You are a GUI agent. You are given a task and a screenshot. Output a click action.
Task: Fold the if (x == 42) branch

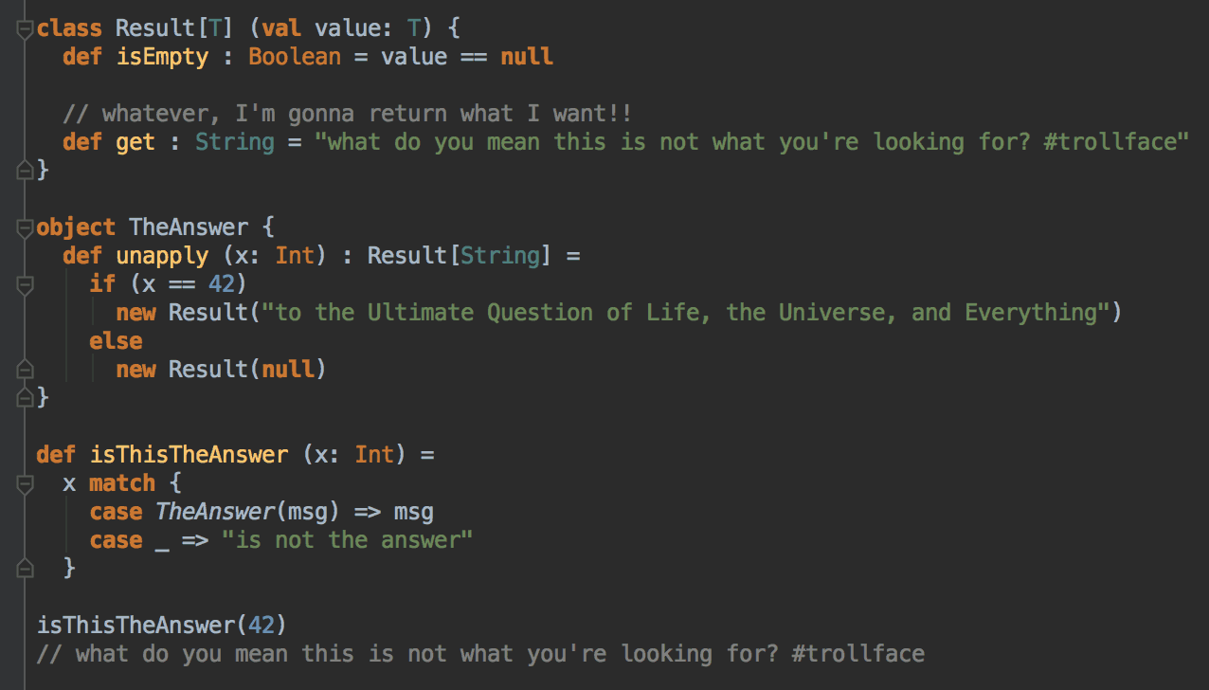[26, 284]
